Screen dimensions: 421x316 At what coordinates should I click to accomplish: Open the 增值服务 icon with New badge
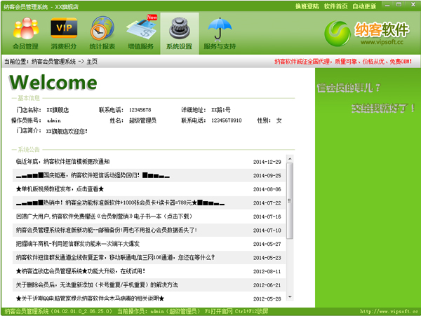[x=140, y=34]
